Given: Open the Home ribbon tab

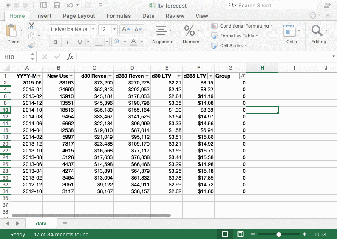Looking at the screenshot, I should coord(17,16).
